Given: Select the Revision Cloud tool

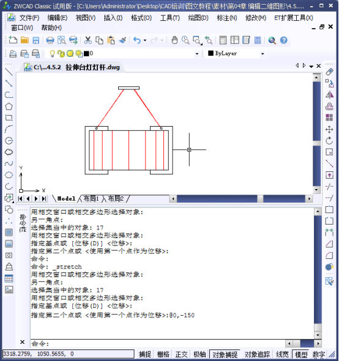Looking at the screenshot, I should (x=9, y=152).
